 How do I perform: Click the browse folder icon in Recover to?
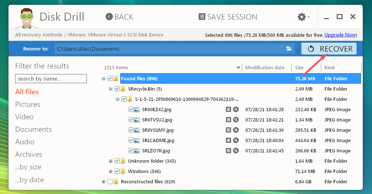coord(289,49)
